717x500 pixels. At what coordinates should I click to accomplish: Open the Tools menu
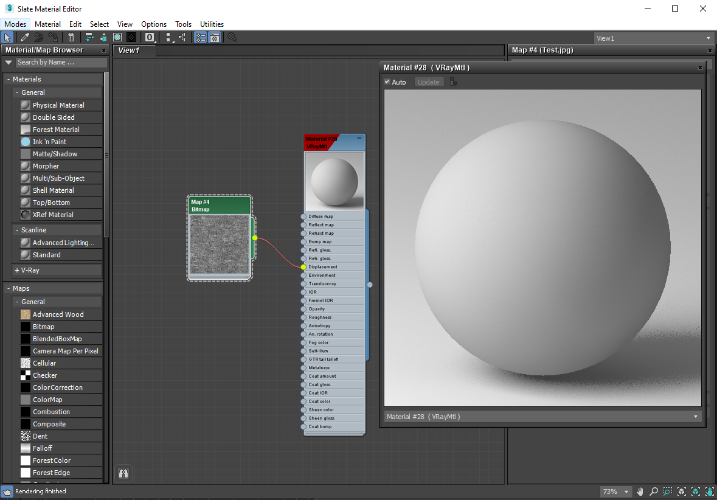coord(183,24)
